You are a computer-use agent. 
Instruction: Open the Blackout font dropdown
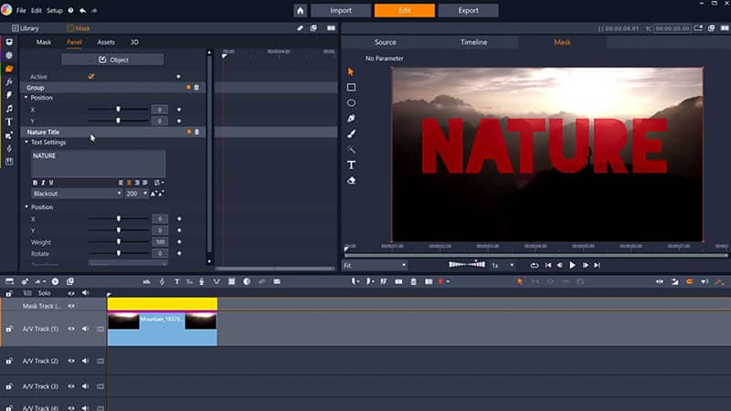(x=77, y=194)
